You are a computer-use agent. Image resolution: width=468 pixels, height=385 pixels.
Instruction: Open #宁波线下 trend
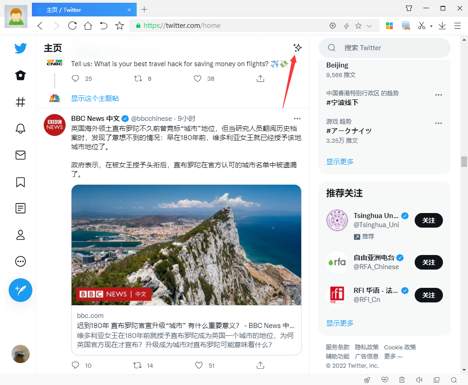pos(342,103)
